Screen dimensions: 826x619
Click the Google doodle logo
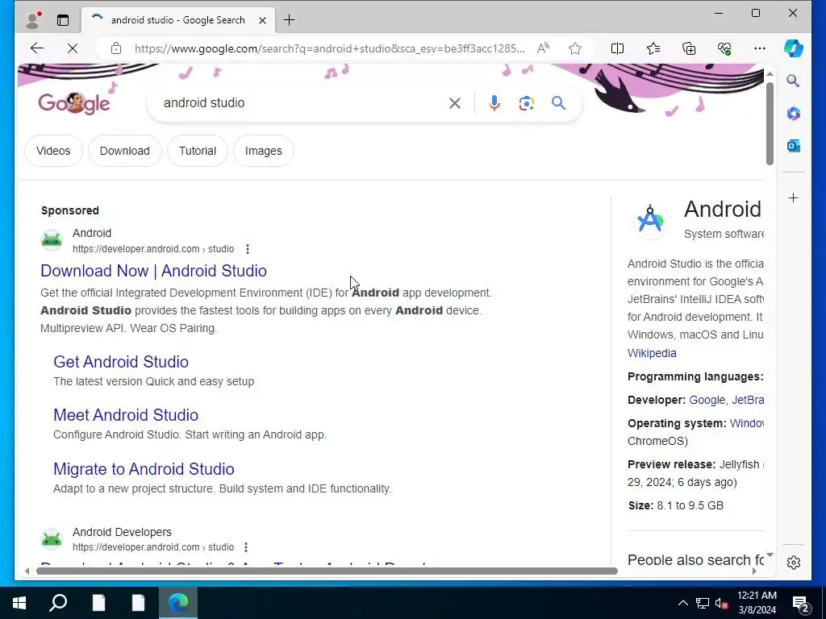[x=74, y=102]
